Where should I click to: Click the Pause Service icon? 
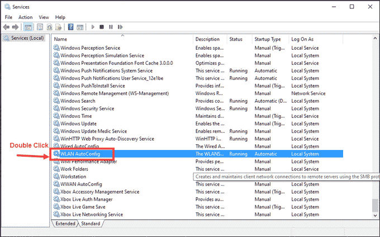click(111, 27)
